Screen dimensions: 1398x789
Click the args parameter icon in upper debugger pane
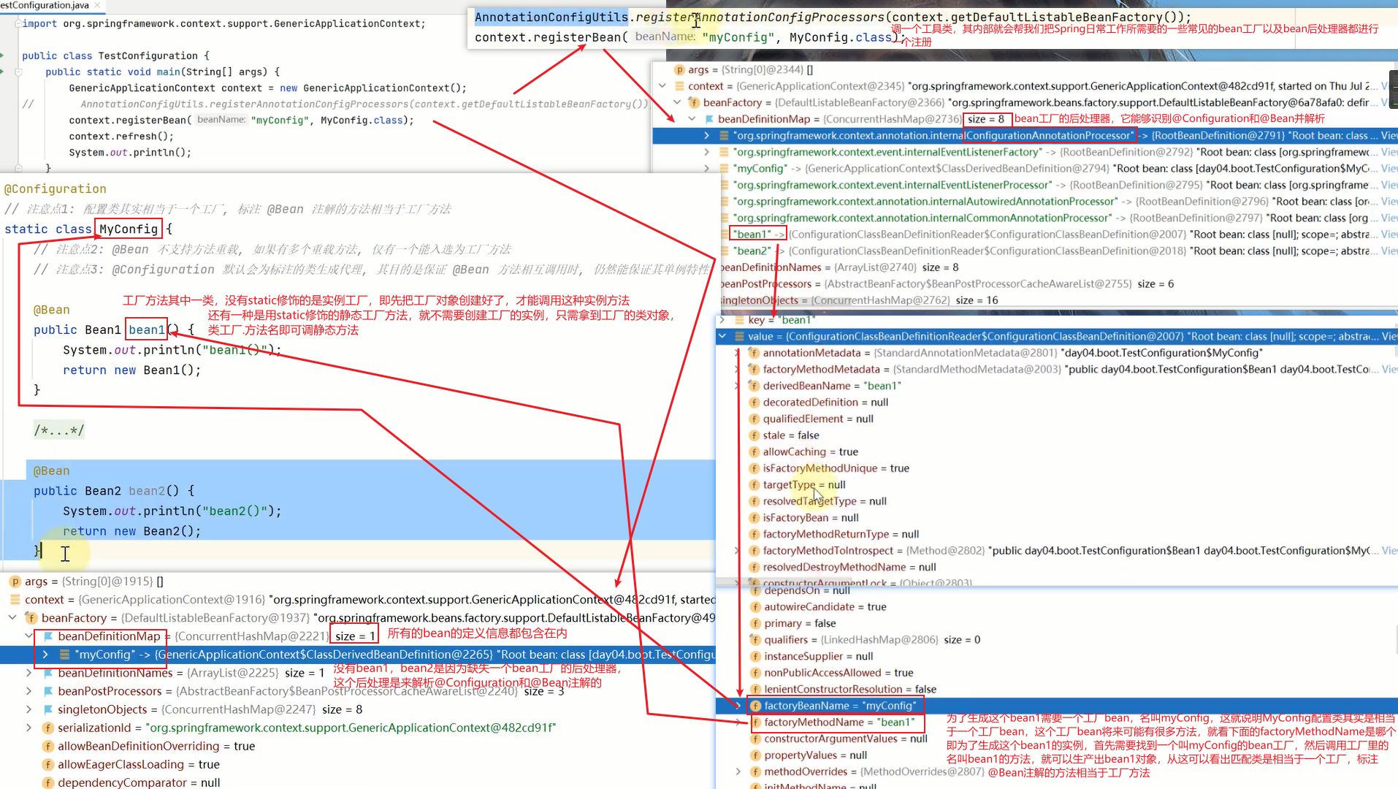pyautogui.click(x=679, y=70)
